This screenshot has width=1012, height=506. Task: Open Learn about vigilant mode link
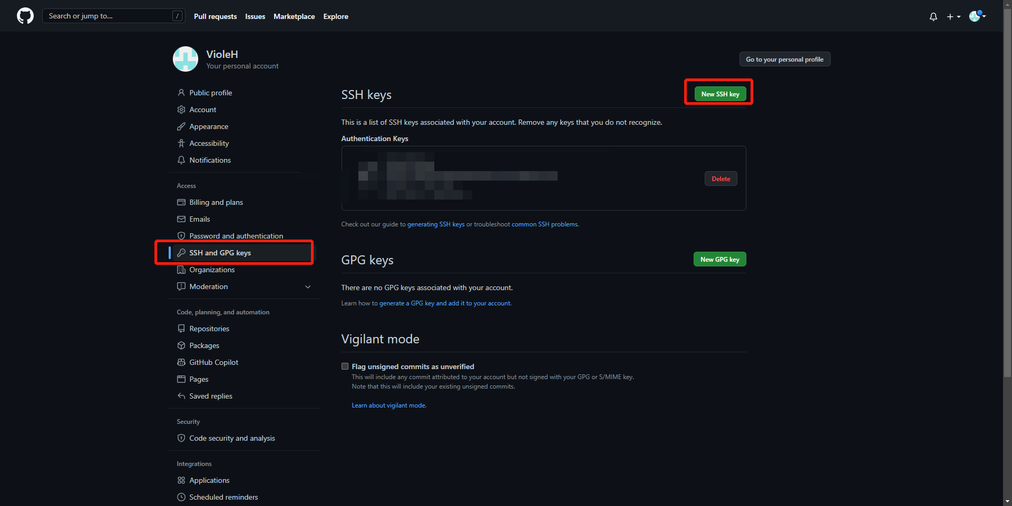coord(388,405)
